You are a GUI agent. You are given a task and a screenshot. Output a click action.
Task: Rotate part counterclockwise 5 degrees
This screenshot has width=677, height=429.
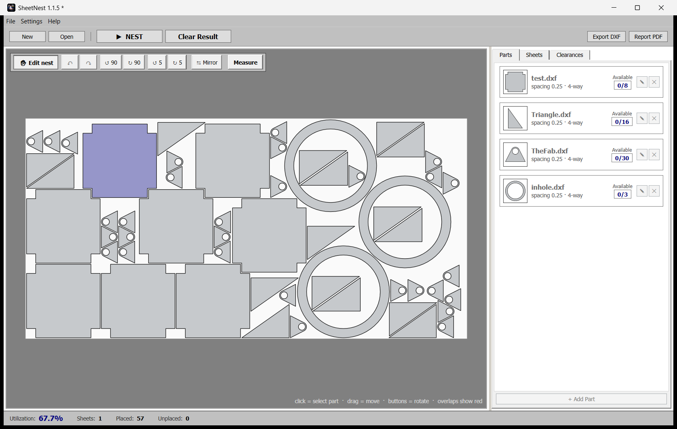157,63
